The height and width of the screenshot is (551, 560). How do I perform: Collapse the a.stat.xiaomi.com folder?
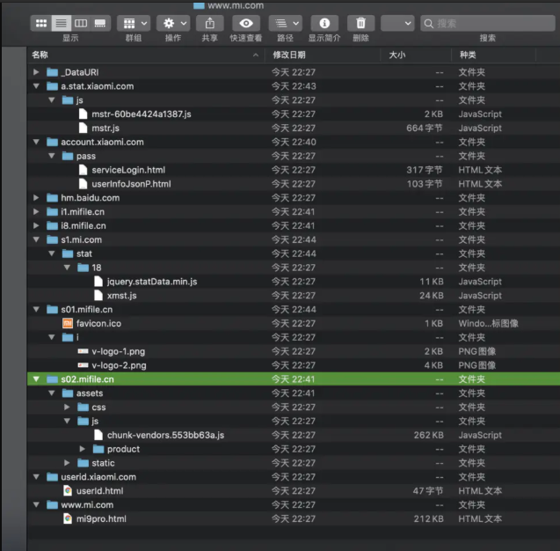tap(36, 86)
